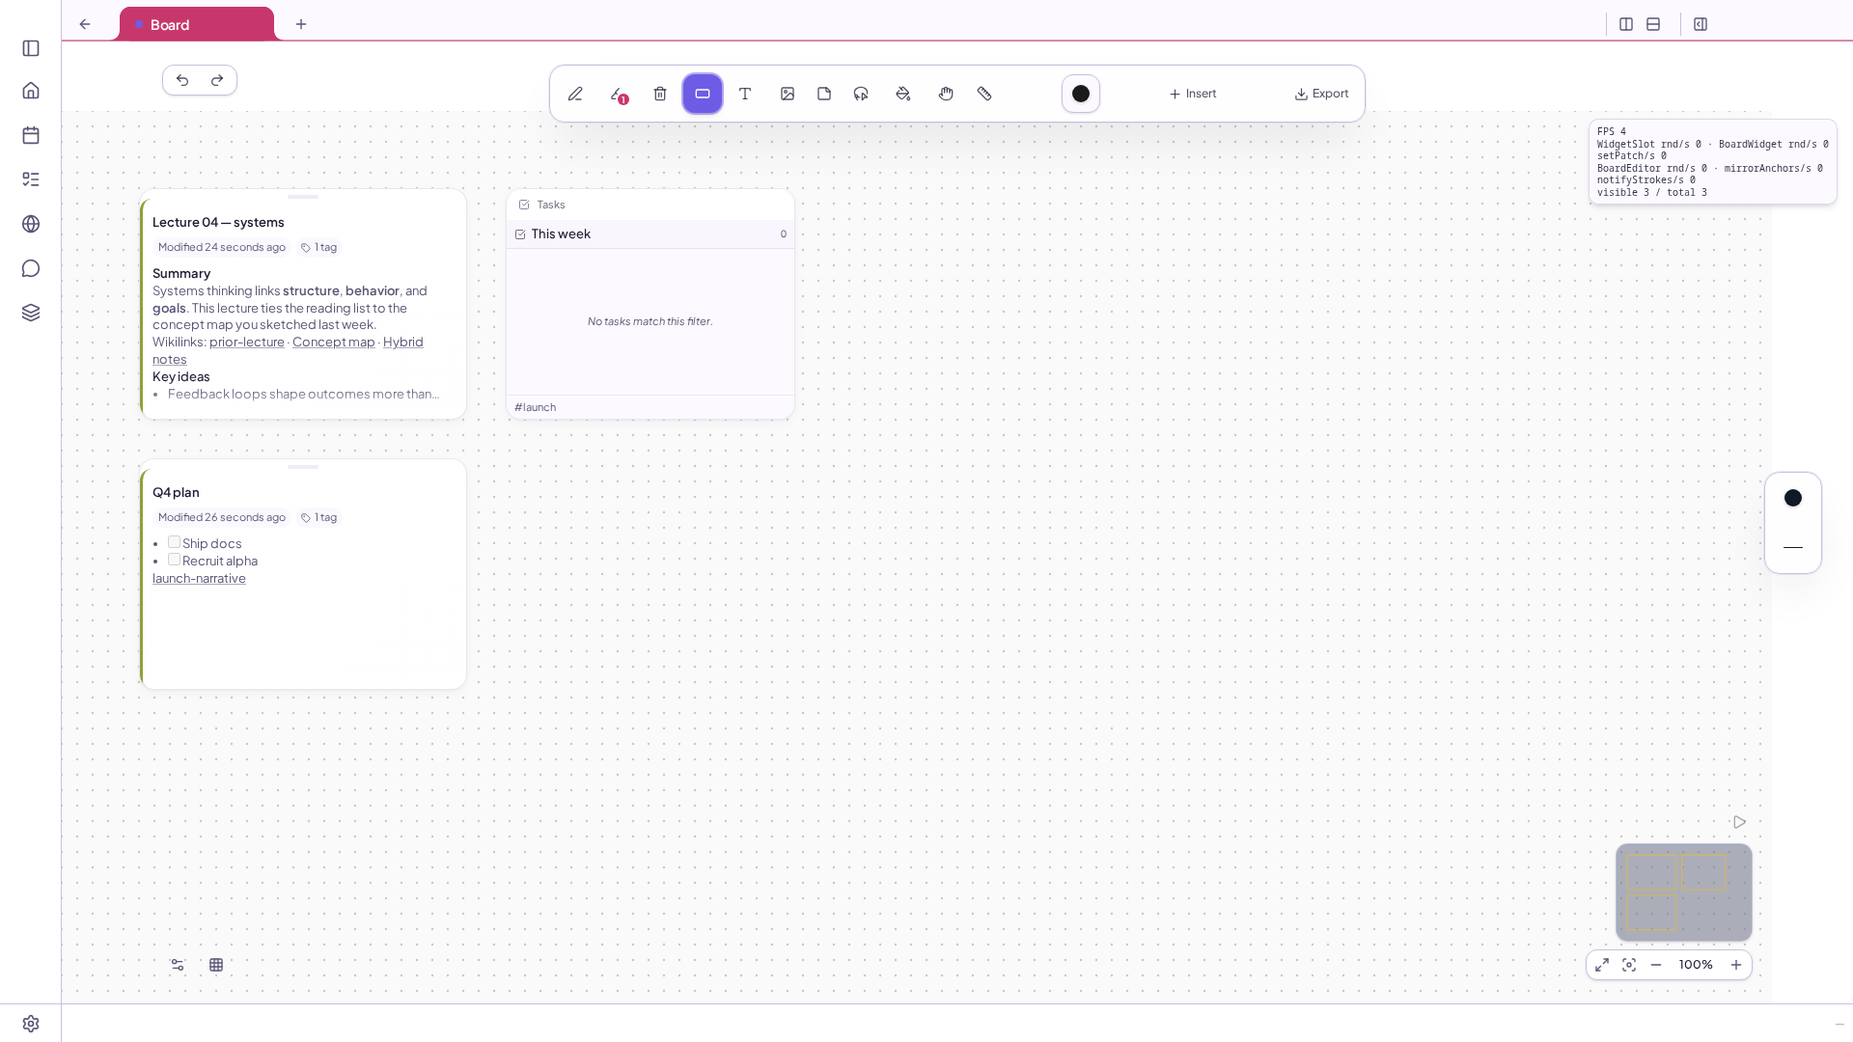The height and width of the screenshot is (1042, 1853).
Task: Click the FPS debug stats overlay
Action: (x=1713, y=162)
